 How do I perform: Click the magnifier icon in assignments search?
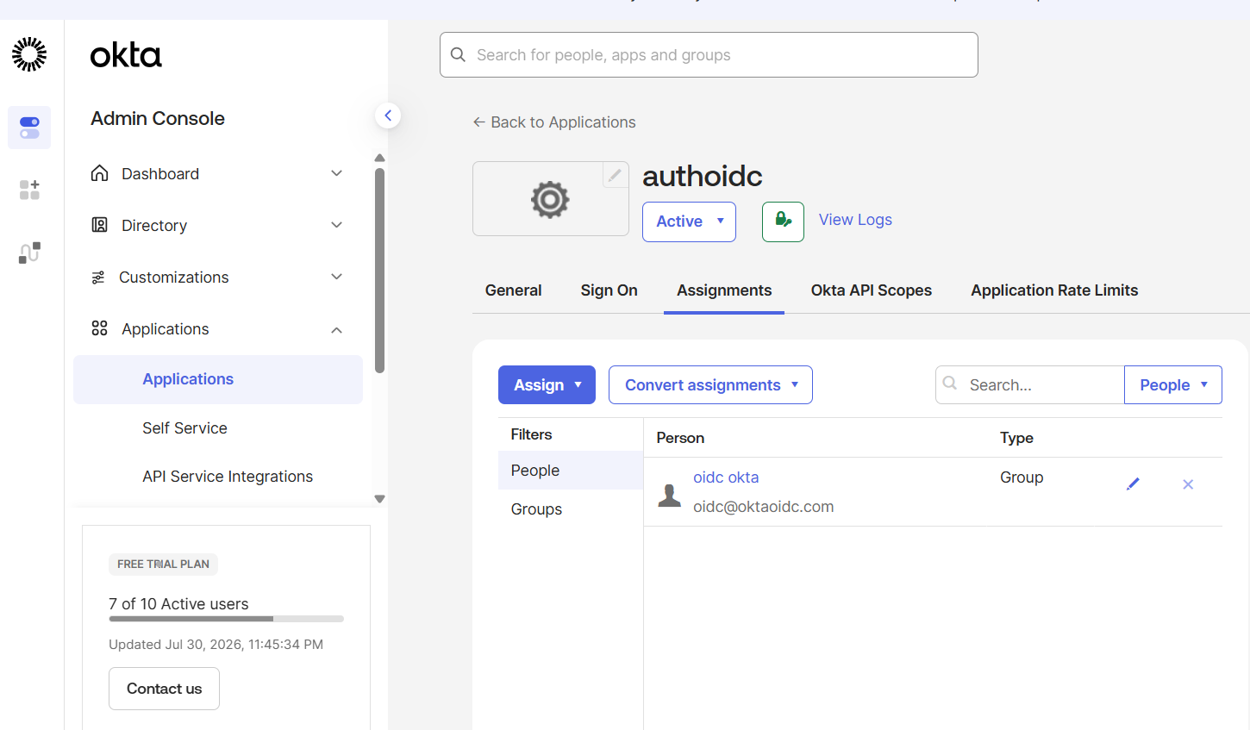[950, 384]
